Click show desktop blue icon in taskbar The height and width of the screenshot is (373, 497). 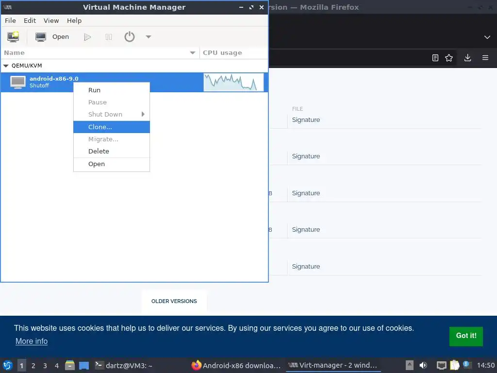click(x=84, y=365)
